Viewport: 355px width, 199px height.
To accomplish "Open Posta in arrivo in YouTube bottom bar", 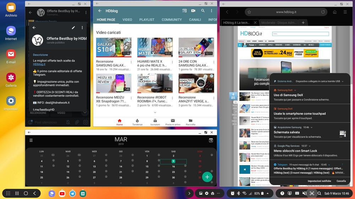I will point(173,122).
